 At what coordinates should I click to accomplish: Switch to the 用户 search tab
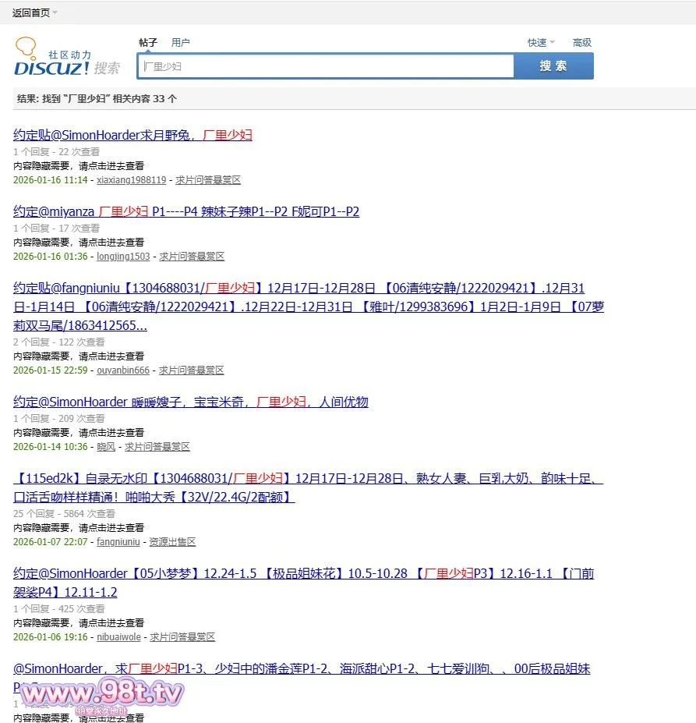pos(181,43)
